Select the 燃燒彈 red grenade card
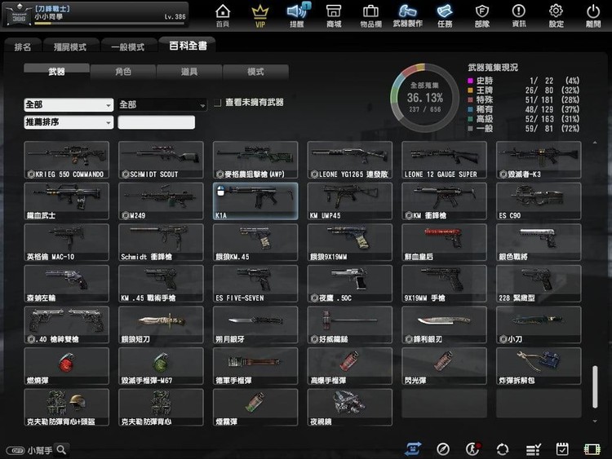The width and height of the screenshot is (612, 459). click(66, 366)
